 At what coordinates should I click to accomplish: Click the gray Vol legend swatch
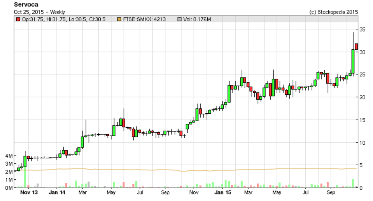pyautogui.click(x=179, y=19)
